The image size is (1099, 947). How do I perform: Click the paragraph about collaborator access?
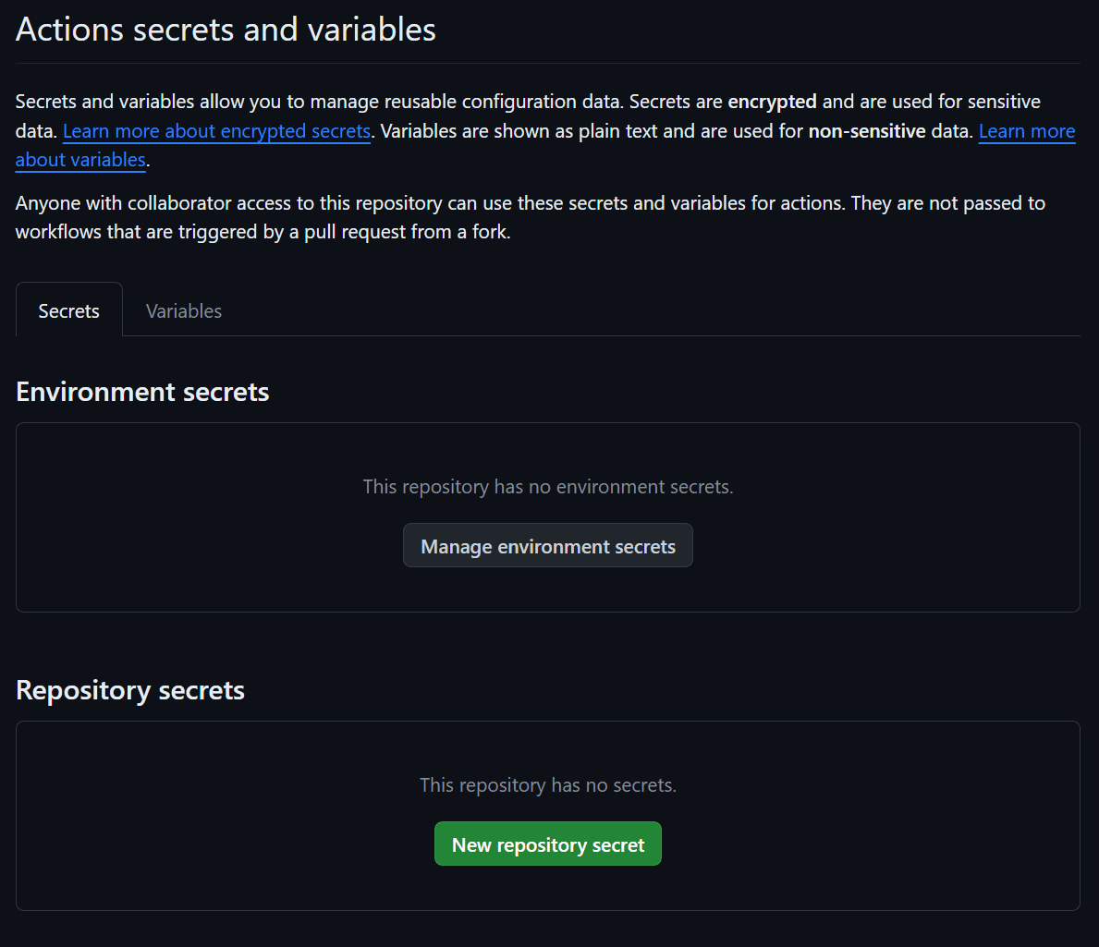click(530, 203)
